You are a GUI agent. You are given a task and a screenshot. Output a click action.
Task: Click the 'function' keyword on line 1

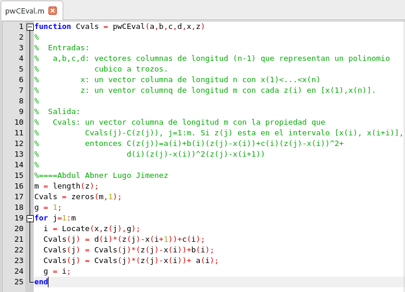[x=53, y=27]
